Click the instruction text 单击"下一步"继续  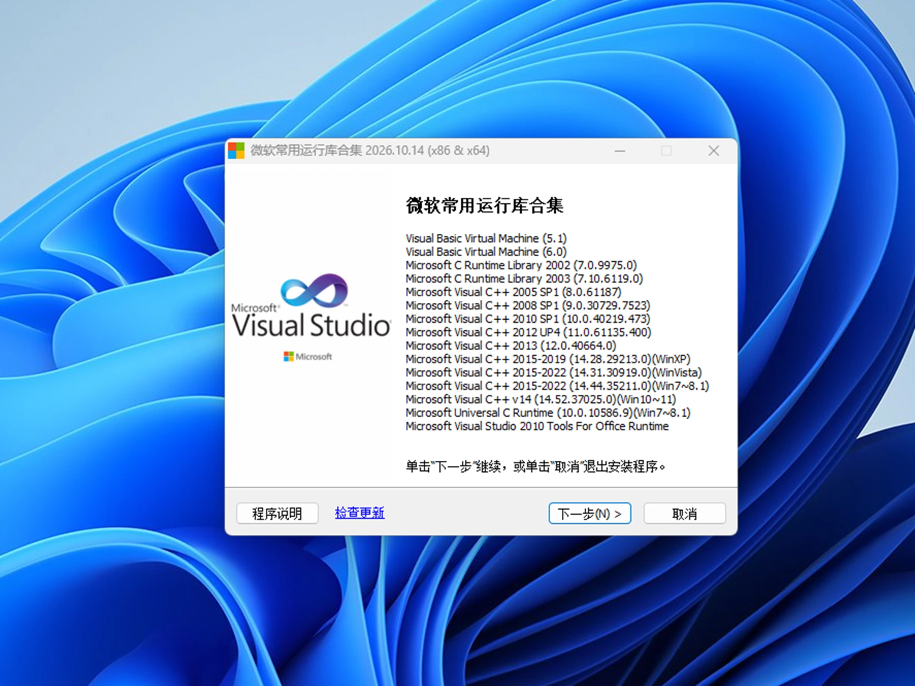535,467
